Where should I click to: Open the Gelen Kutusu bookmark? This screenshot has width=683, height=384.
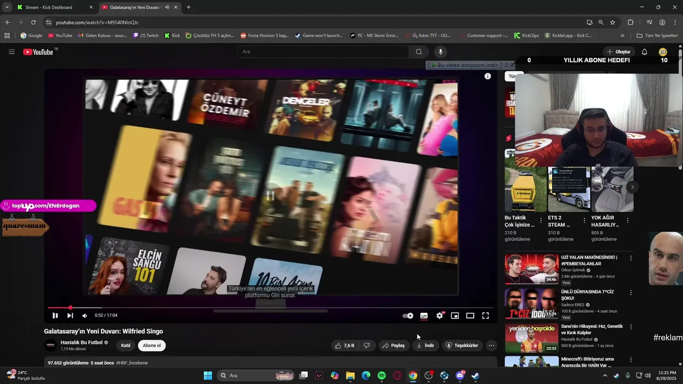[x=102, y=36]
